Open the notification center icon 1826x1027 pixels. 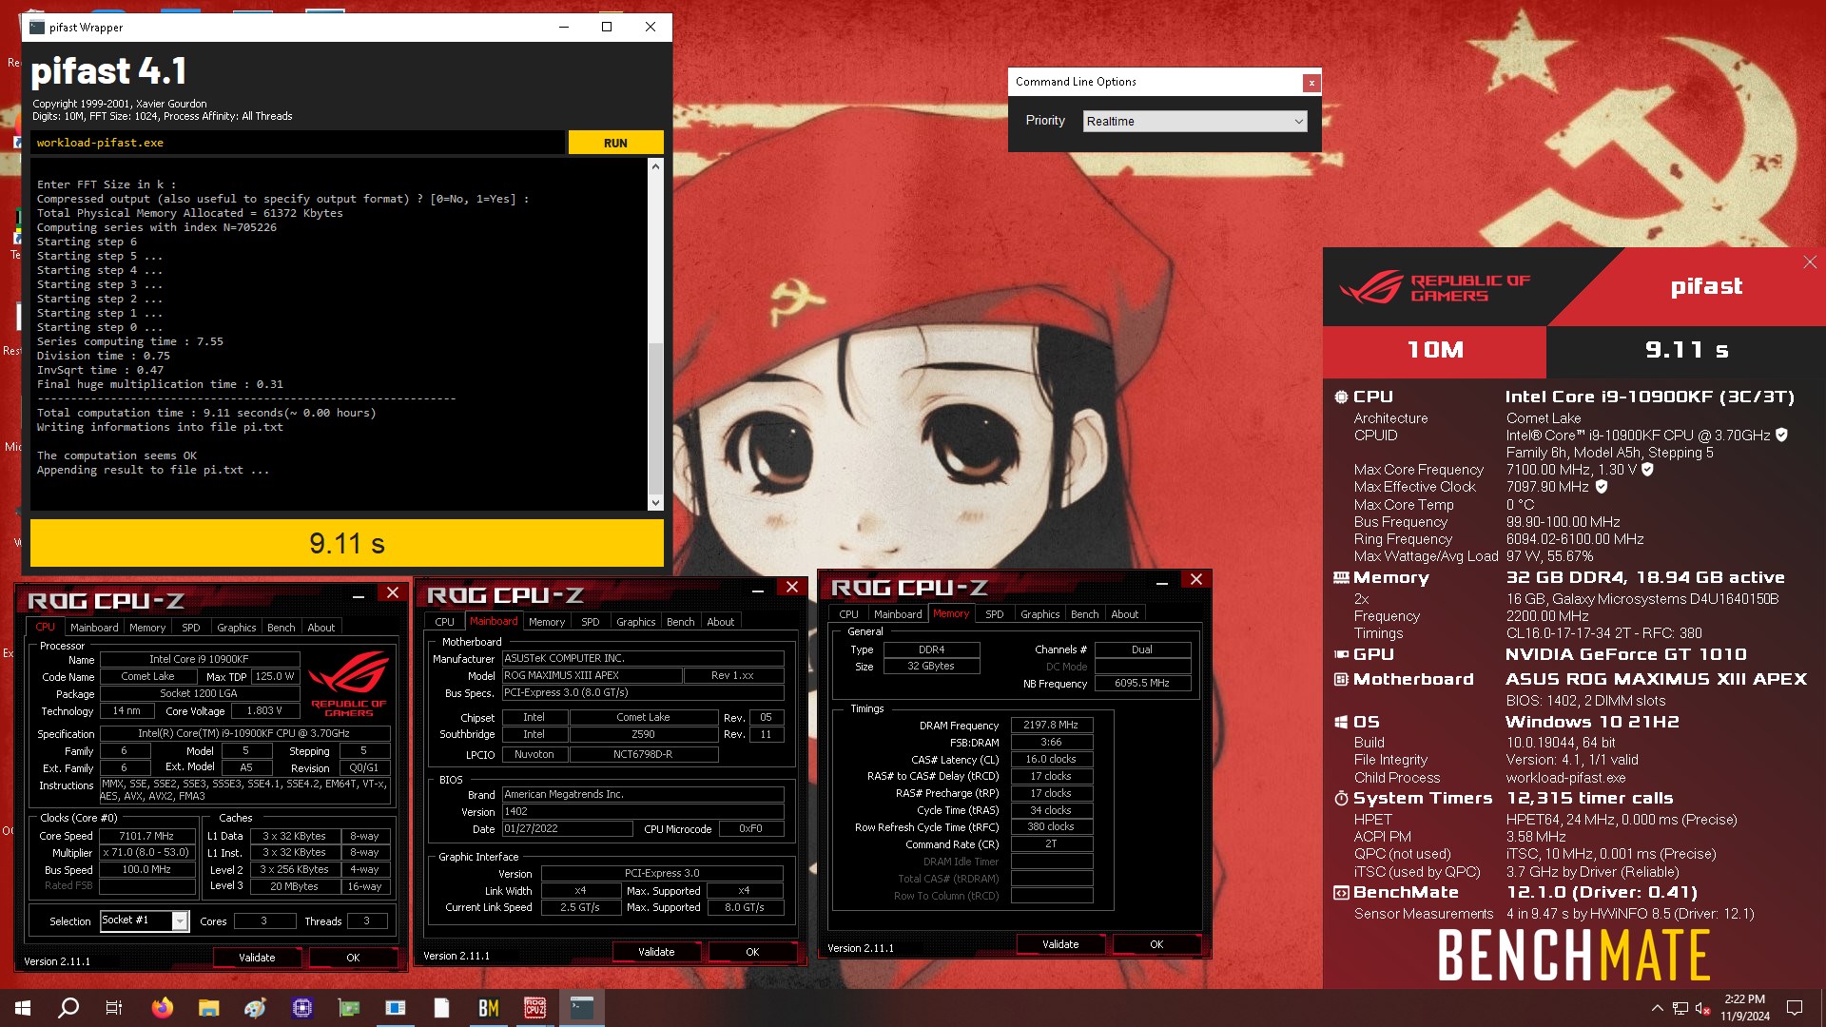pos(1795,1008)
